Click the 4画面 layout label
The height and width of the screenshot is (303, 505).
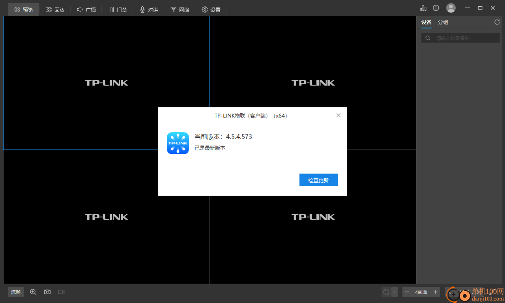tap(421, 292)
